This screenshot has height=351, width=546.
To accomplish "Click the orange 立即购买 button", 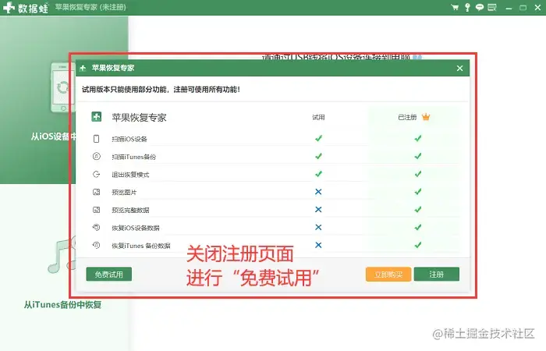I will 388,275.
